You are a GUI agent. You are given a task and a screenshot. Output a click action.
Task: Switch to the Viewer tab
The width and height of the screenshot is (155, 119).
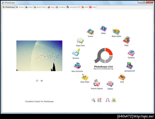point(20,7)
